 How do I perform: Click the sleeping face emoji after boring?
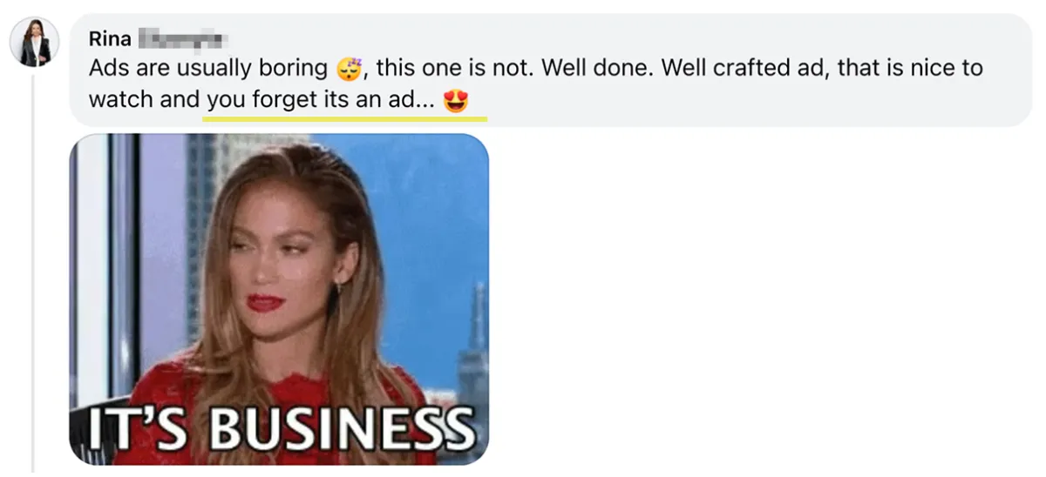coord(347,69)
